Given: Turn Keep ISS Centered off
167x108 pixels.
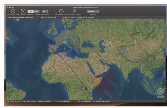Looking at the screenshot, I should tap(31, 11).
